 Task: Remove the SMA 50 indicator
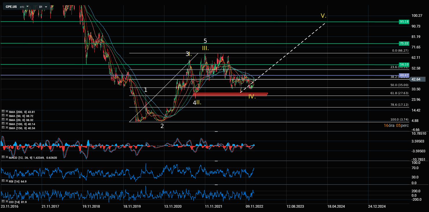tap(6, 116)
